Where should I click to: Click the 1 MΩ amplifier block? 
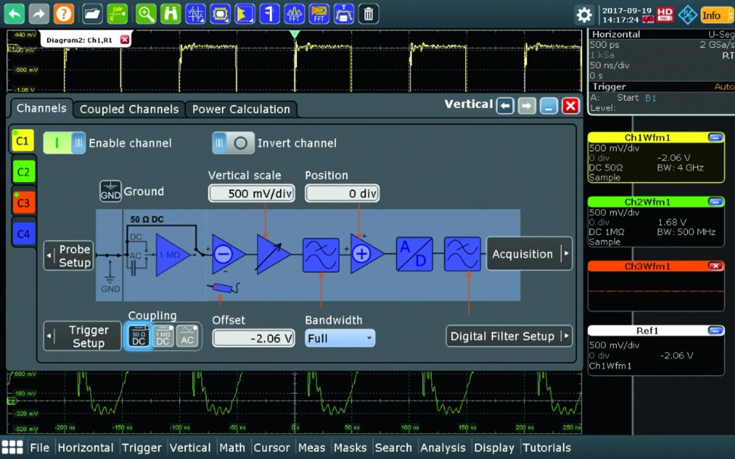pos(173,254)
